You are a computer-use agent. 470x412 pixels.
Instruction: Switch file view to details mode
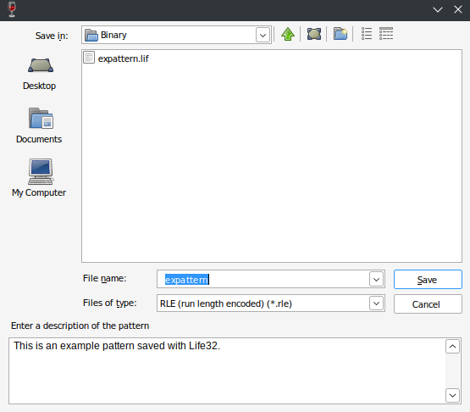(386, 34)
